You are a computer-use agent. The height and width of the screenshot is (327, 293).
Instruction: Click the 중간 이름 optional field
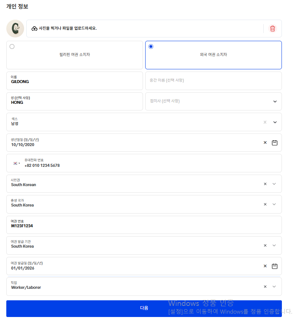pyautogui.click(x=213, y=81)
